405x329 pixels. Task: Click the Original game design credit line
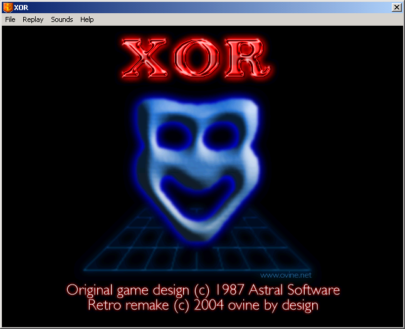[203, 290]
